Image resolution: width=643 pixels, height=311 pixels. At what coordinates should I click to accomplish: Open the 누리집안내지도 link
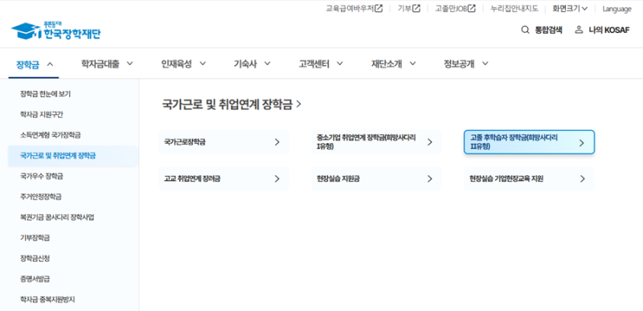(514, 9)
